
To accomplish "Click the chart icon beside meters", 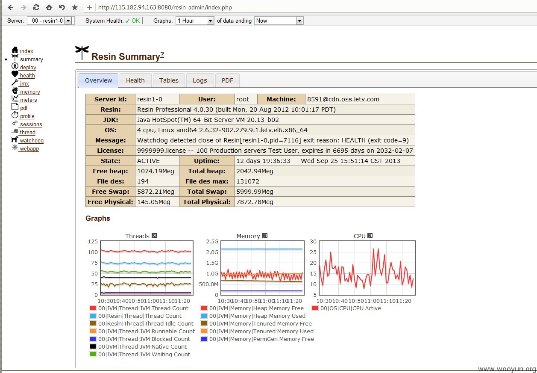I will pos(15,99).
